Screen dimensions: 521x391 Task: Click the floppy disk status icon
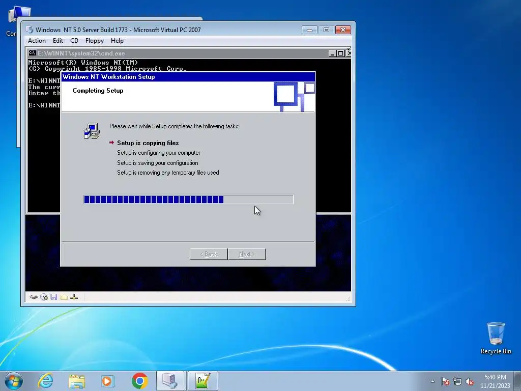(x=54, y=297)
